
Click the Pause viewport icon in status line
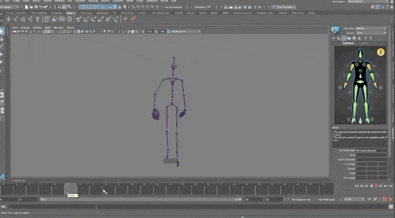259,7
